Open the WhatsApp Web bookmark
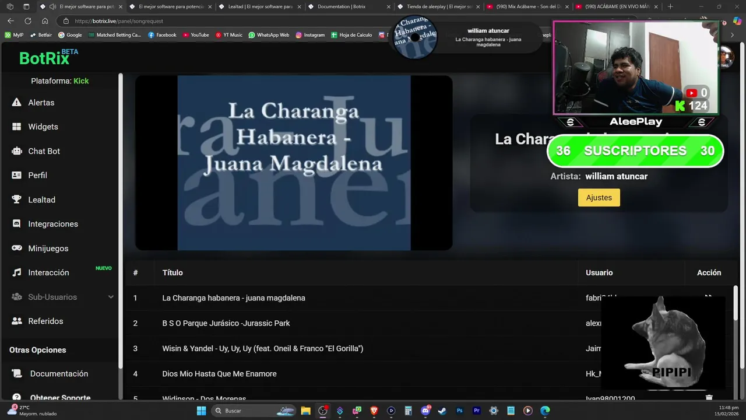746x420 pixels. point(269,35)
